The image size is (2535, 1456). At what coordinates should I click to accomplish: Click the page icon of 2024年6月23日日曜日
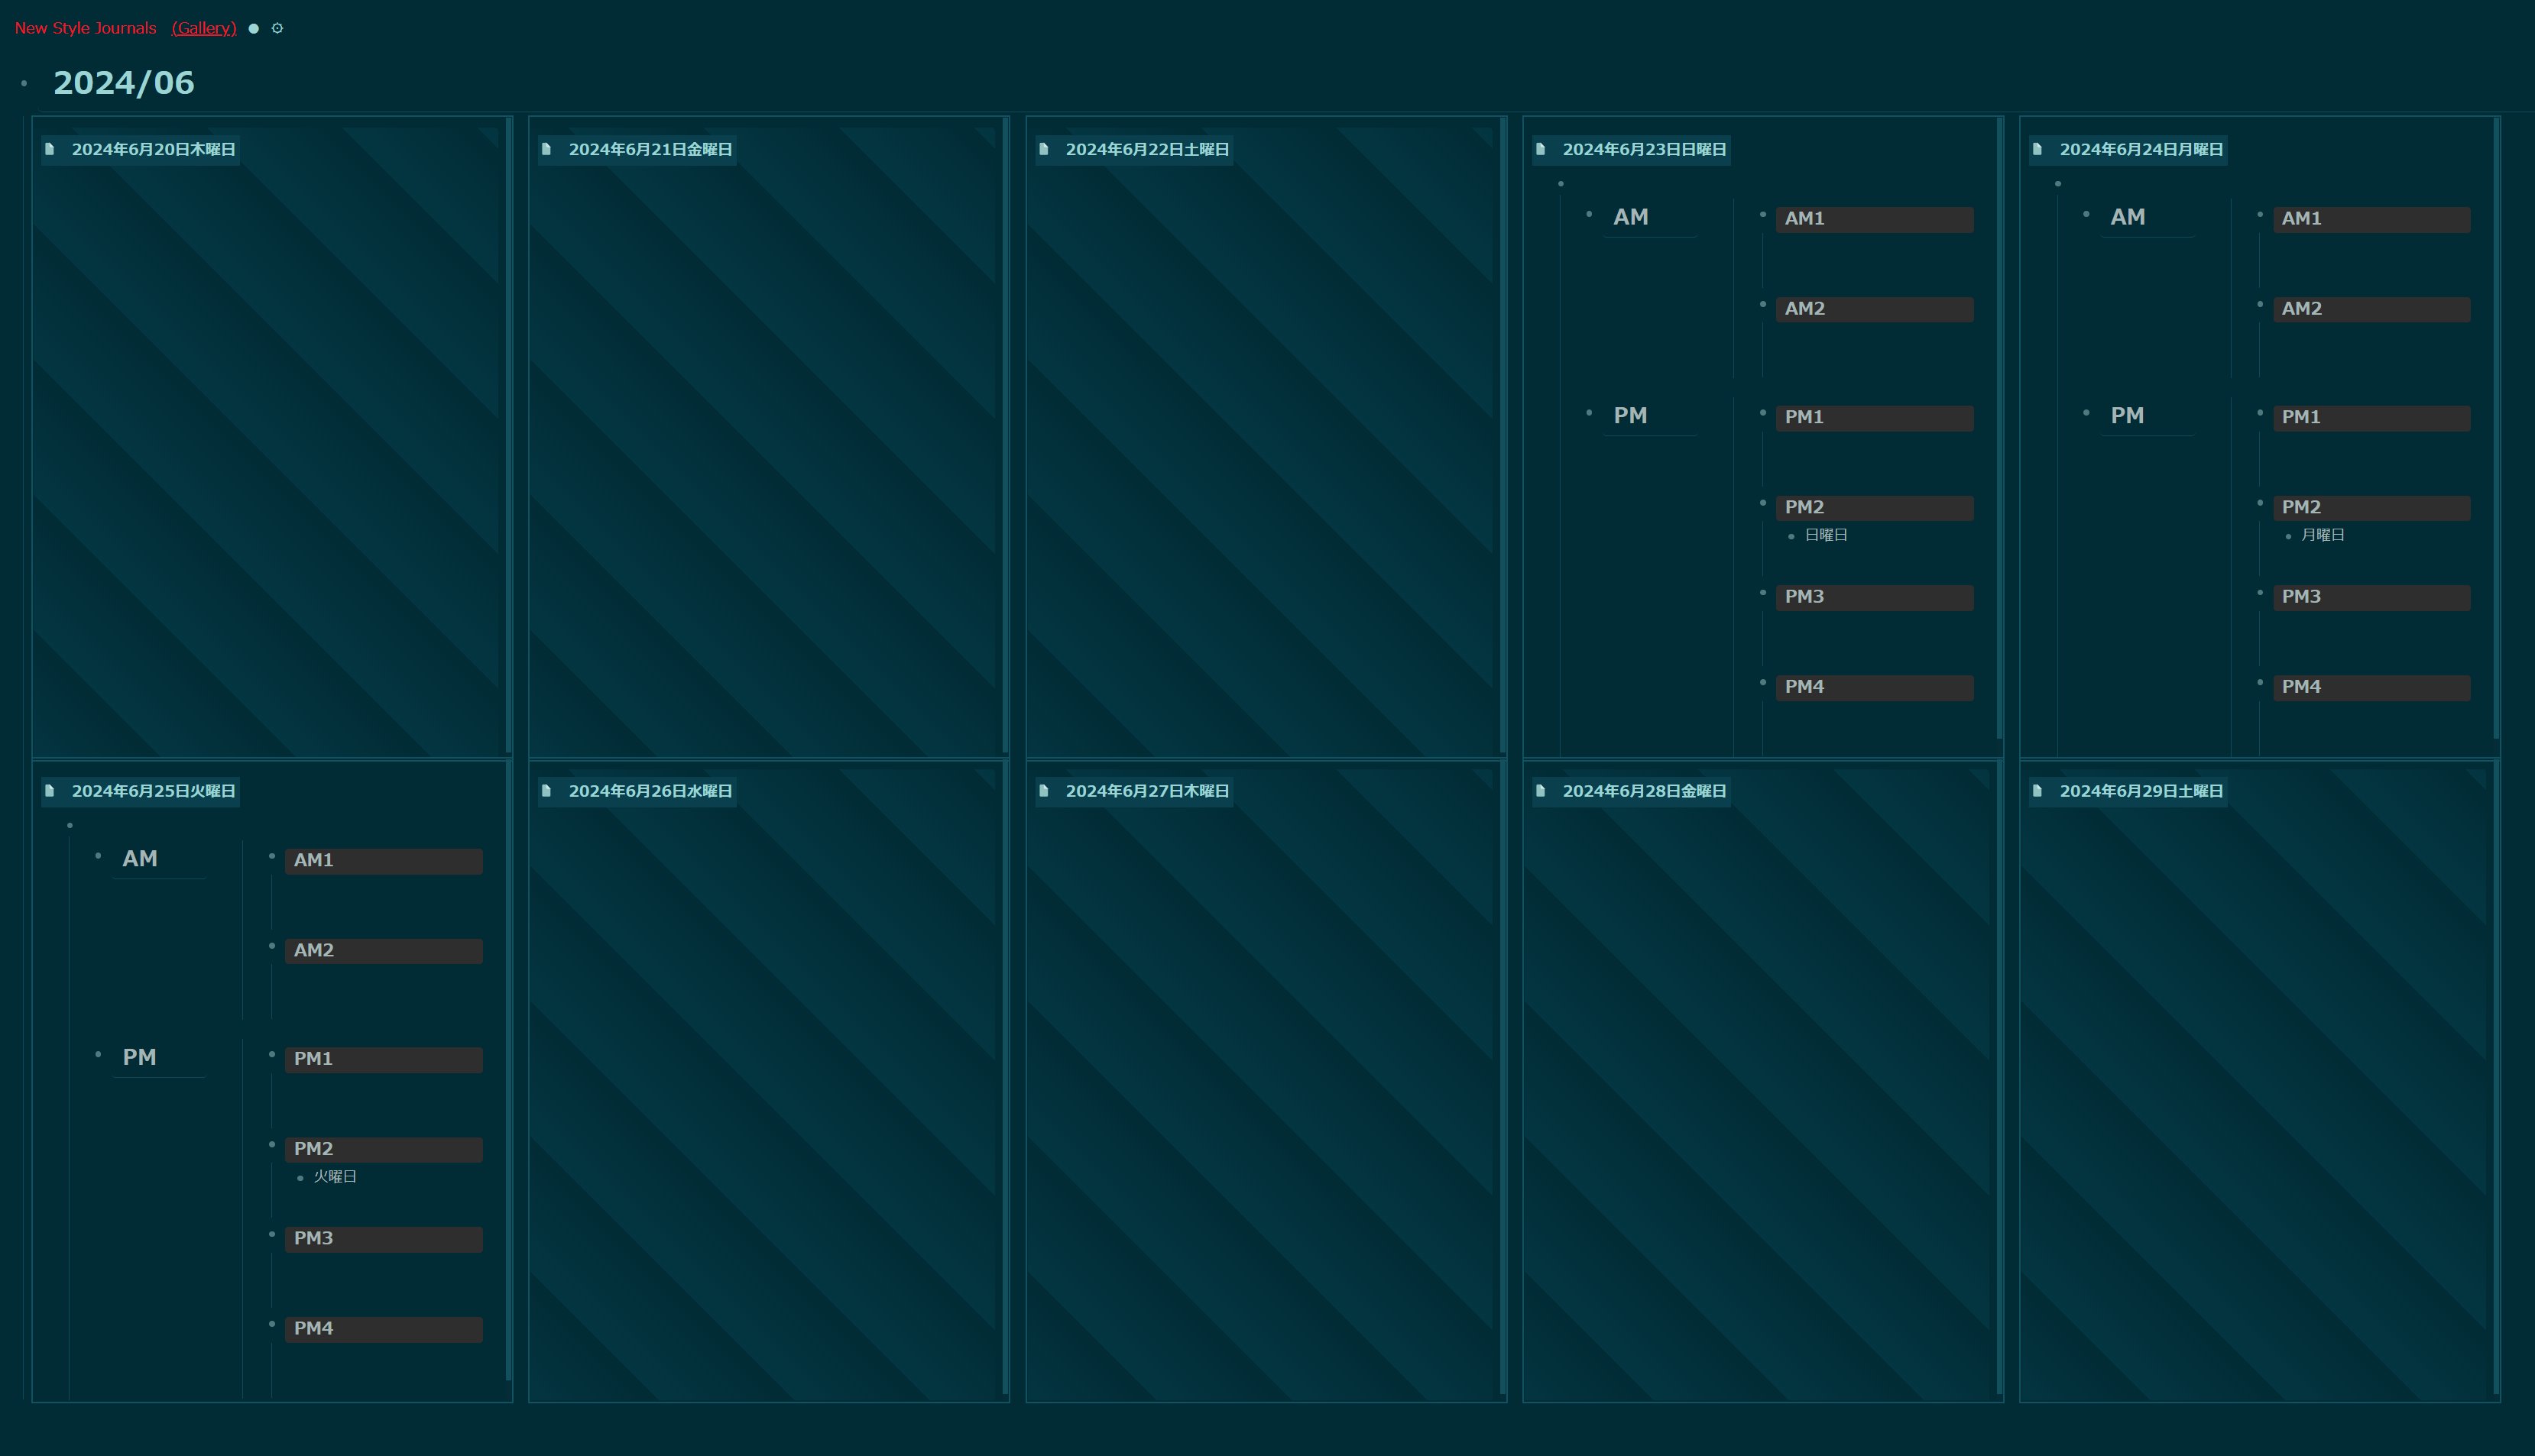1541,149
